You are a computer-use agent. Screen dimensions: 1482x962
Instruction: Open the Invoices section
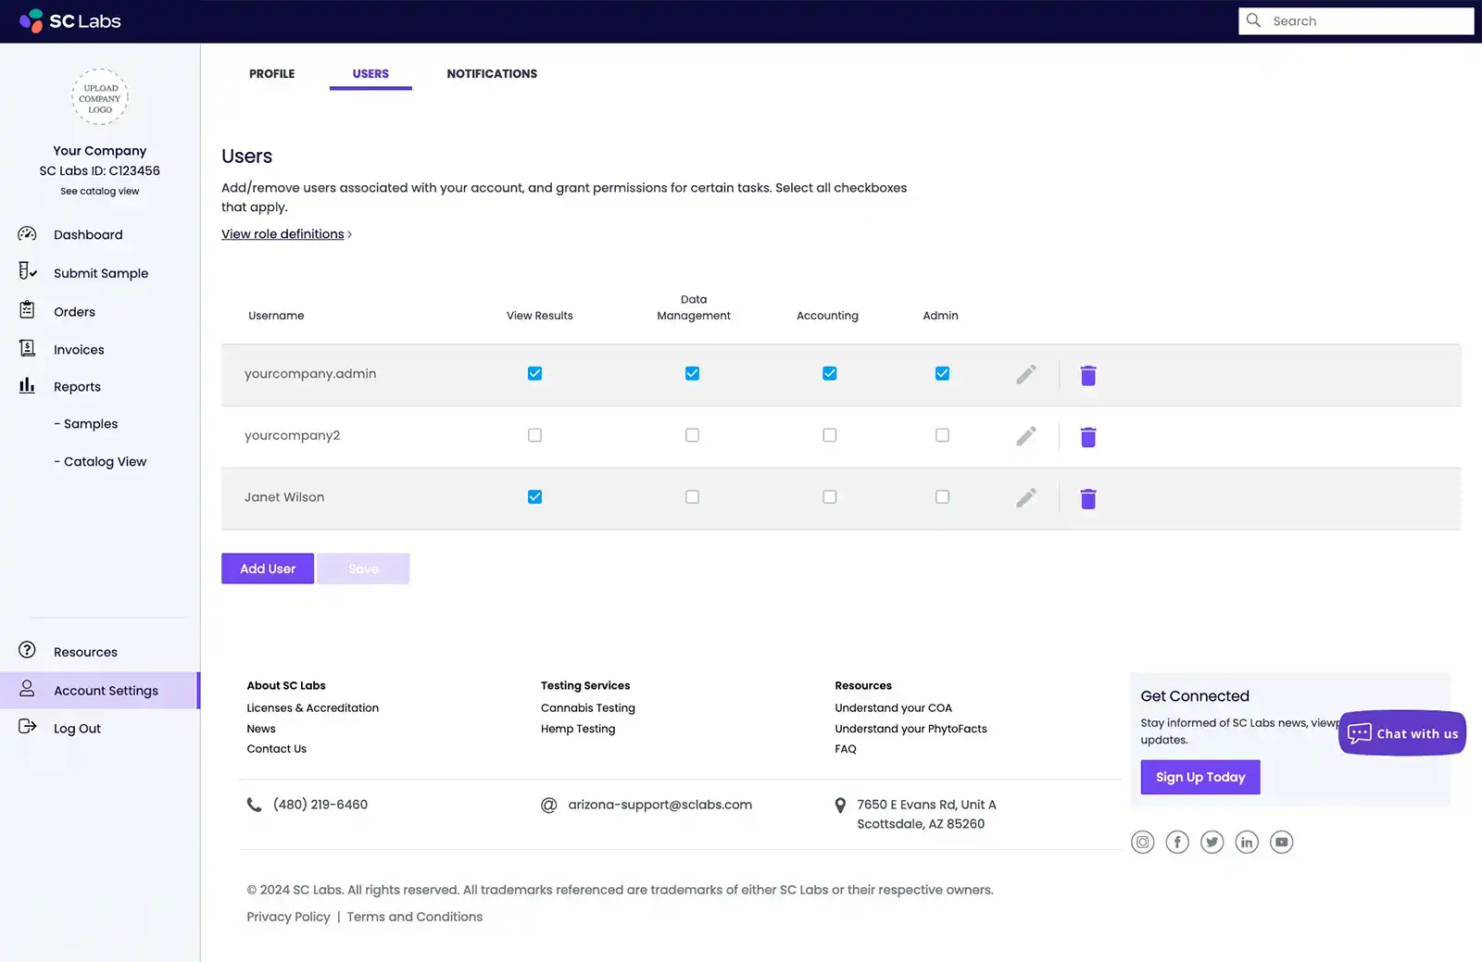pyautogui.click(x=78, y=349)
